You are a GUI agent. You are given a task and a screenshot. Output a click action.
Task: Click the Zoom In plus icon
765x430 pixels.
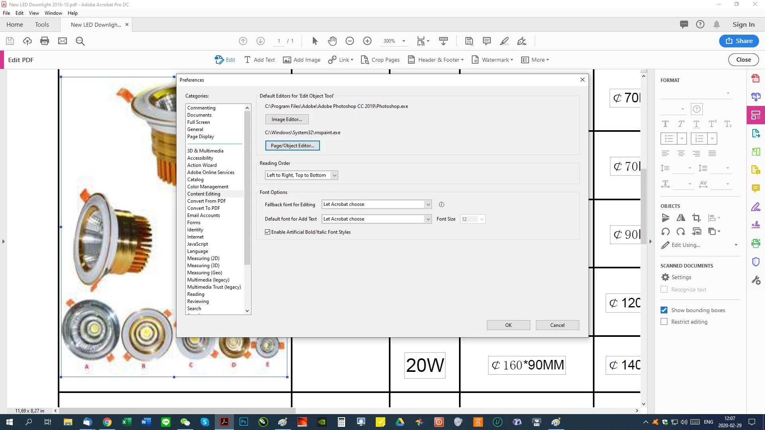pyautogui.click(x=367, y=41)
